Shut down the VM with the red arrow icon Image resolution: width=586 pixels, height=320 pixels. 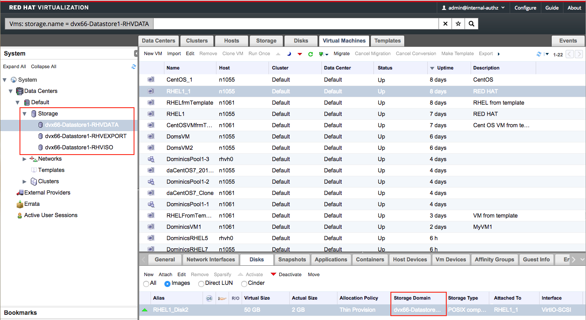(300, 54)
